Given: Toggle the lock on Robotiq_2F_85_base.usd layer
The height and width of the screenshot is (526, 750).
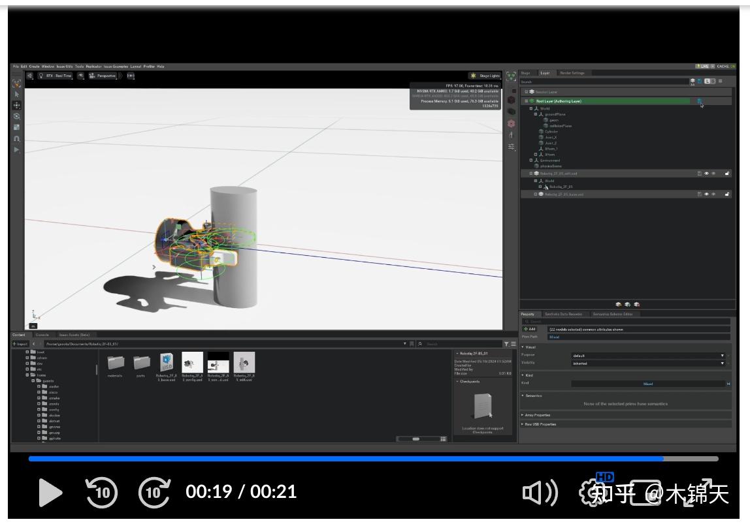Looking at the screenshot, I should point(728,194).
